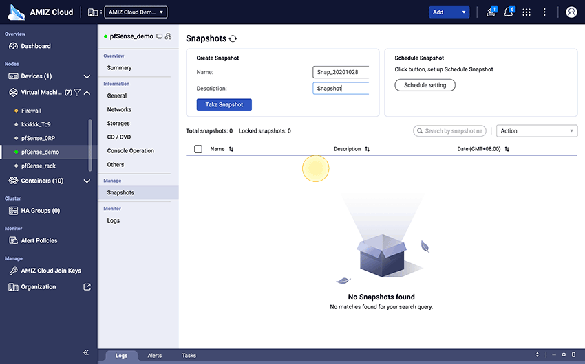Viewport: 585px width, 364px height.
Task: Expand the Devices node group
Action: tap(87, 76)
